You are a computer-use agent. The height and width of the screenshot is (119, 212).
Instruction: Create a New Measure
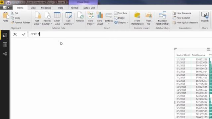(x=182, y=13)
